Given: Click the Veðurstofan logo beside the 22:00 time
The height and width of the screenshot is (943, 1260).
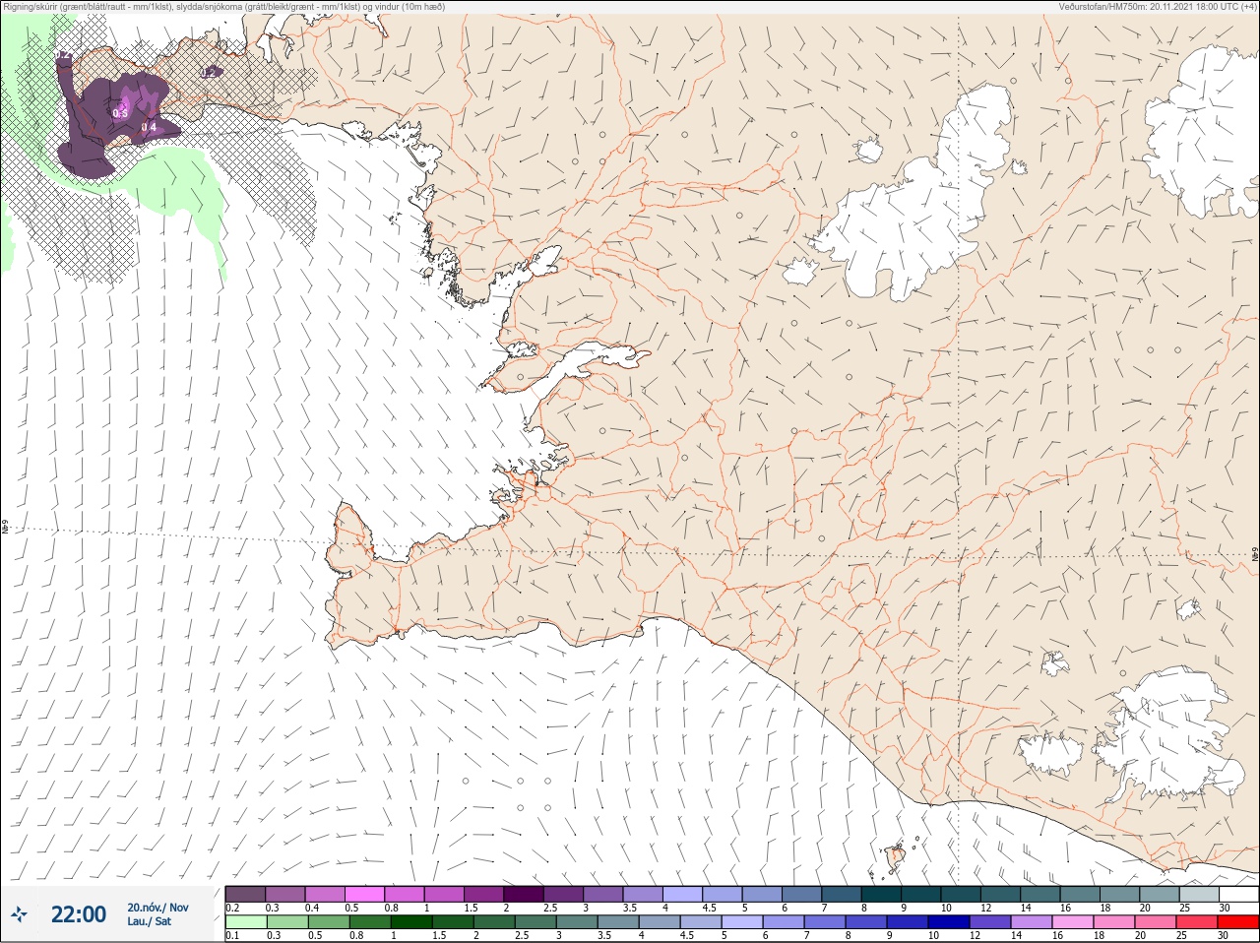Looking at the screenshot, I should pos(20,914).
